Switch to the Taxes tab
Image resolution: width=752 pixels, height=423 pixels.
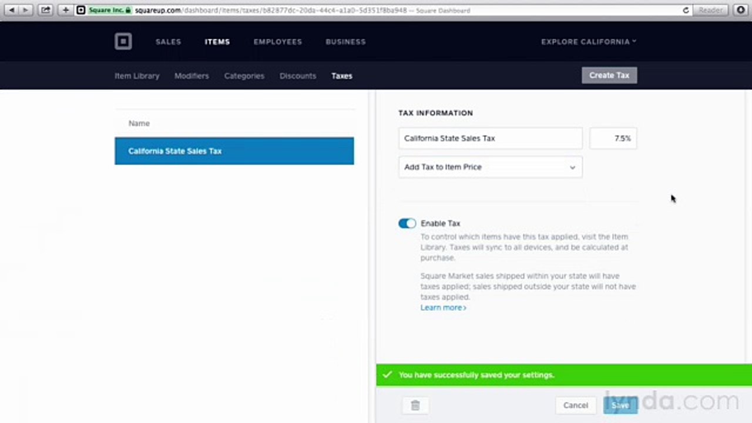click(x=342, y=76)
